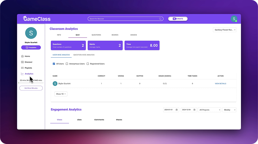Go to Home in the sidebar
258x144 pixels.
tap(27, 56)
